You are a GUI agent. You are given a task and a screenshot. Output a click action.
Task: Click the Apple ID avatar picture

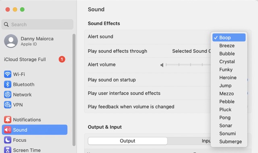(x=11, y=41)
